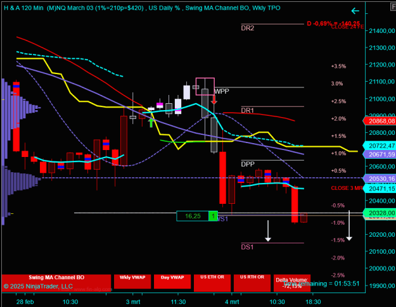Click the 21400,00 price axis label

pyautogui.click(x=382, y=31)
